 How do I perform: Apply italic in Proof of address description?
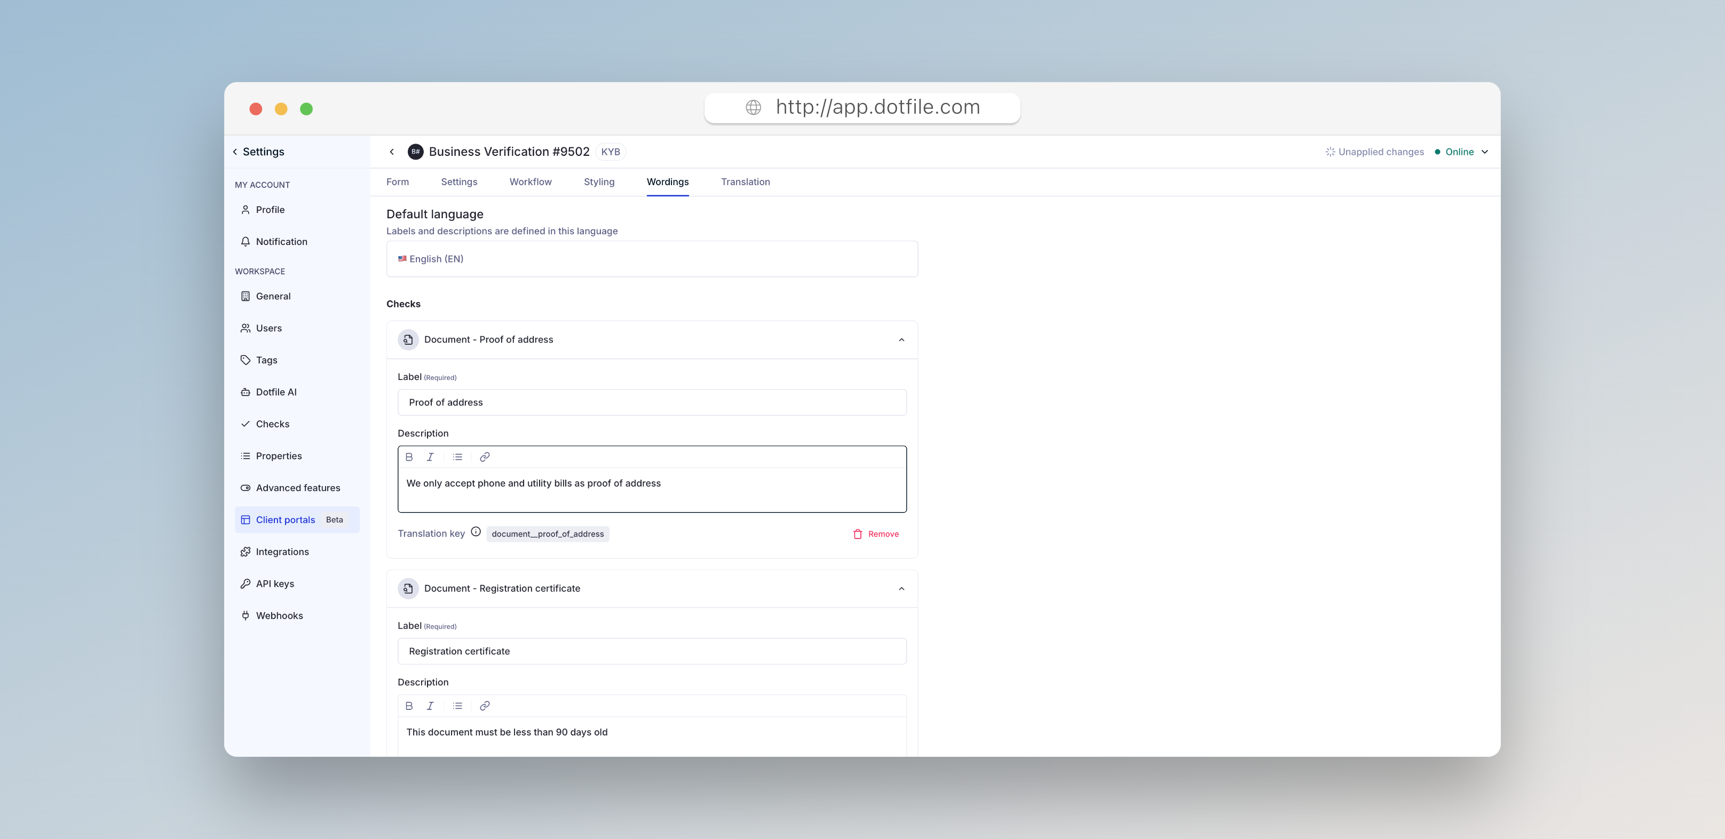430,457
